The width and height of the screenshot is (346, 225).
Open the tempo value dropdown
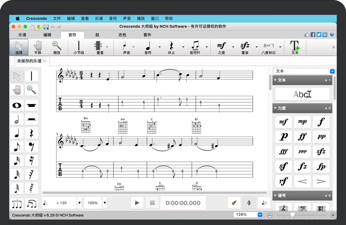79,203
